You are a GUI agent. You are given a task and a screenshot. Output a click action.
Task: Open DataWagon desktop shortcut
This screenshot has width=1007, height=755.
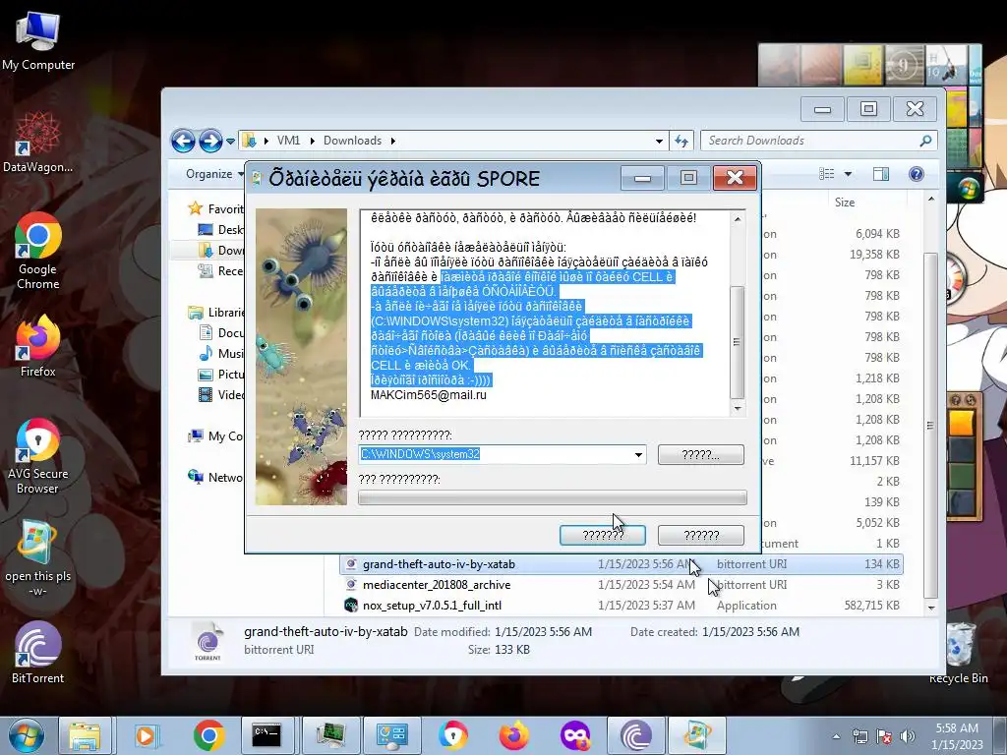[x=38, y=143]
